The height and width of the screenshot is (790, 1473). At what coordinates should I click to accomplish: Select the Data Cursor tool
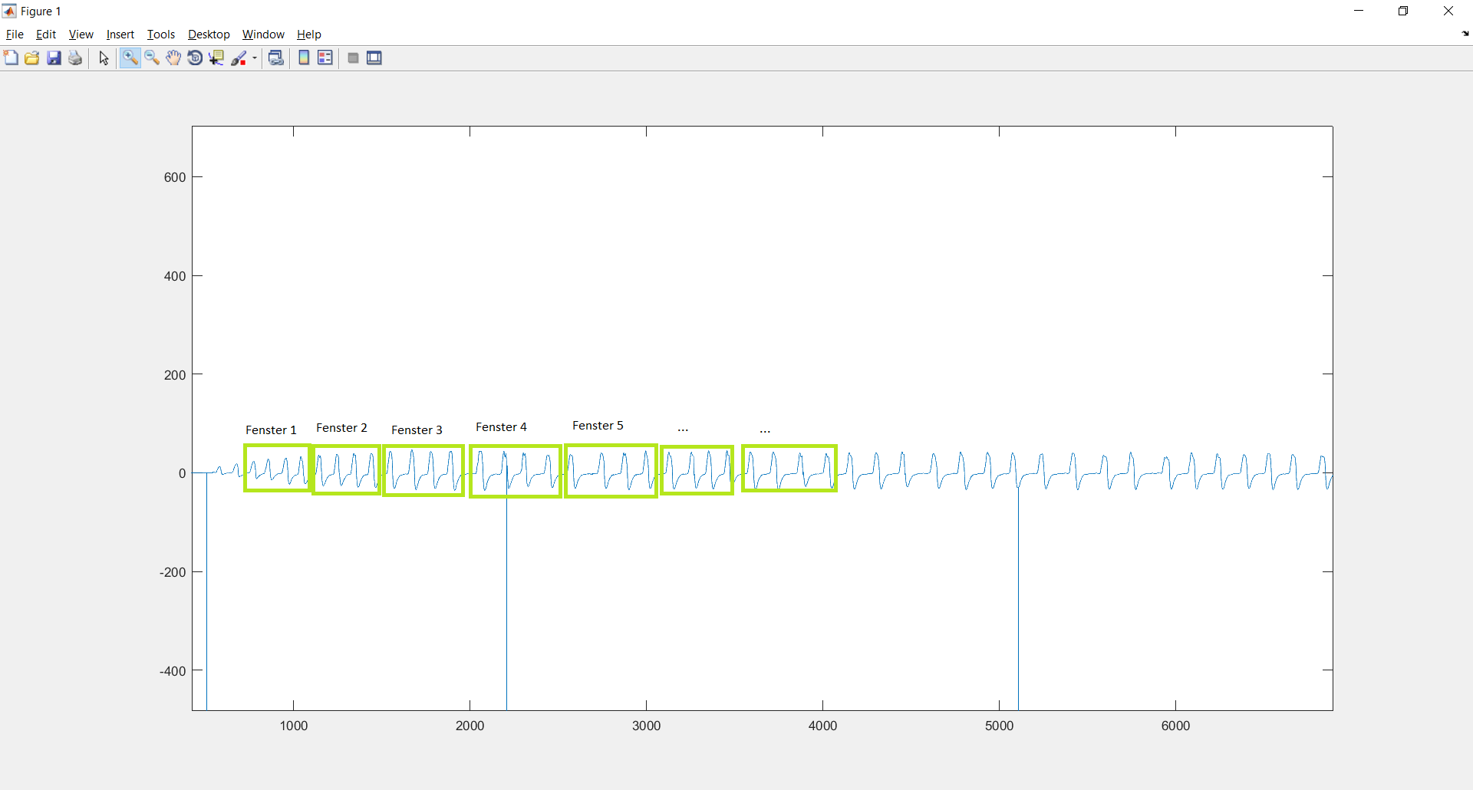point(216,58)
